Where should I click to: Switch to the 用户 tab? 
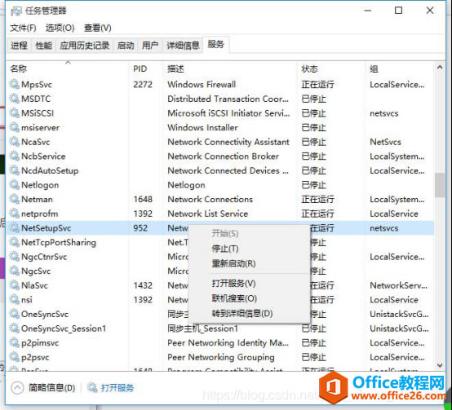pos(150,46)
